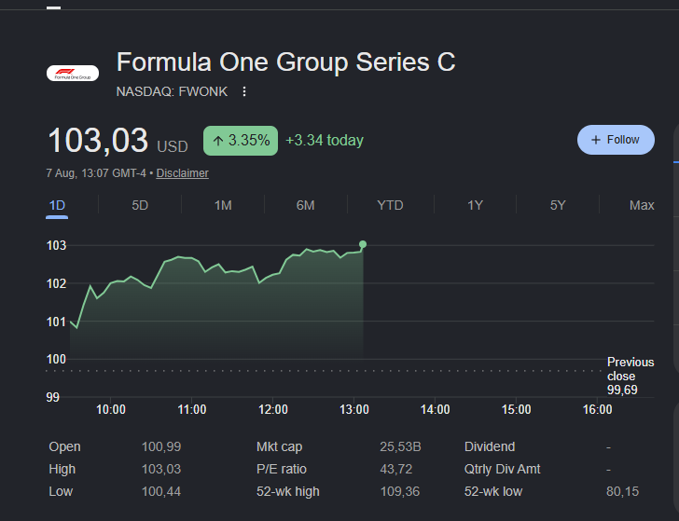Follow the Formula One Group stock
The image size is (679, 521).
tap(616, 140)
